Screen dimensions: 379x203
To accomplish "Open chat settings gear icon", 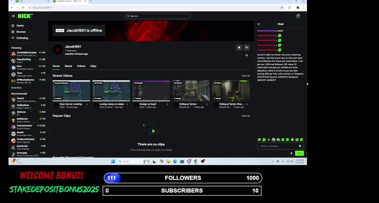I will pos(291,153).
